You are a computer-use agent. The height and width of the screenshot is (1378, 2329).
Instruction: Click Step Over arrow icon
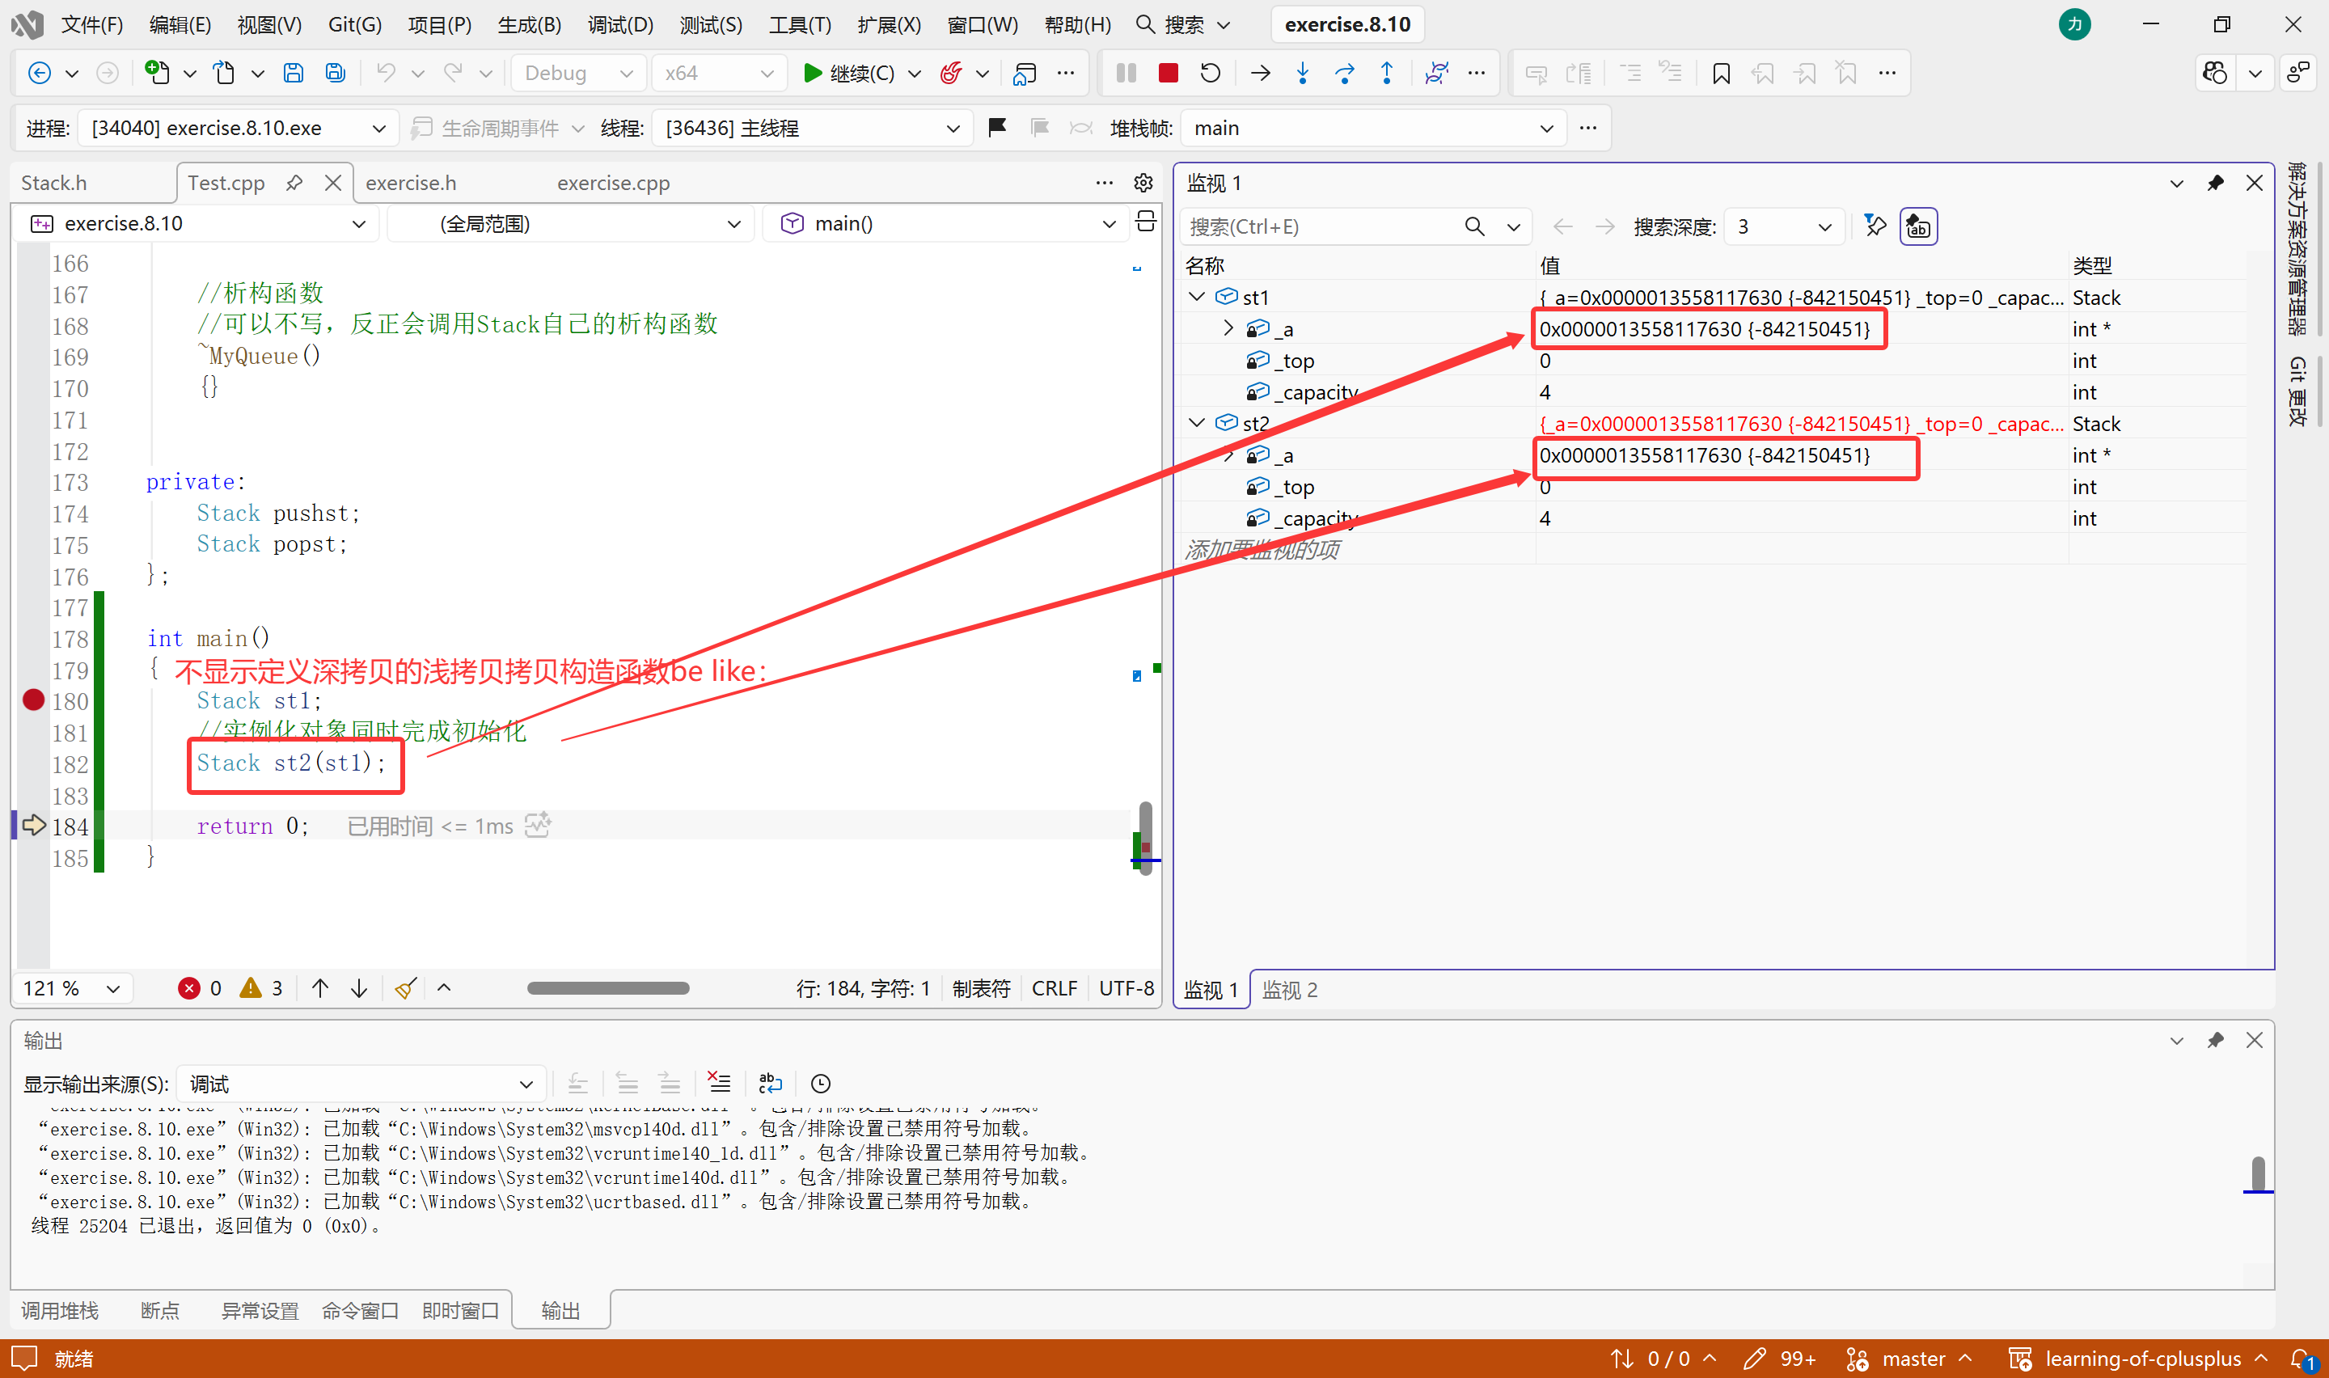[x=1344, y=73]
